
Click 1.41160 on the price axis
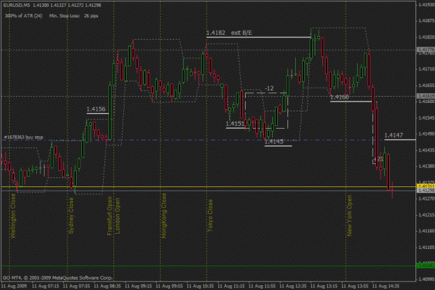[427, 231]
